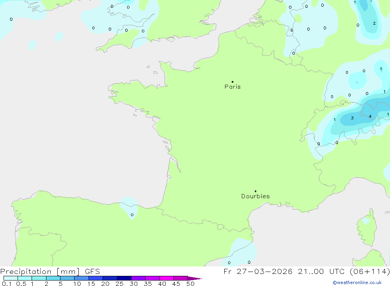
Task: Pick the 0.5–1 mm legend swatch
Action: coord(25,278)
